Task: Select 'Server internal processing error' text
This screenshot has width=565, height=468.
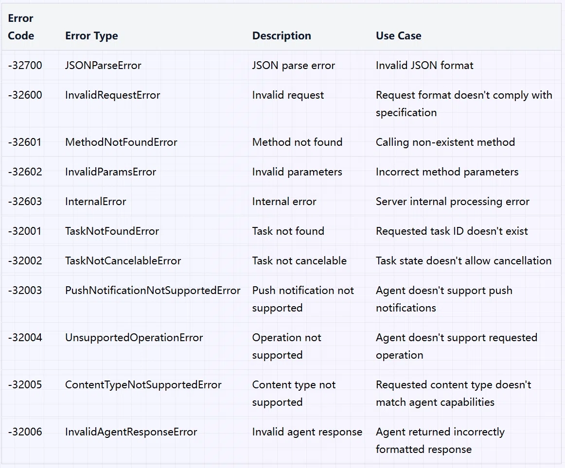Action: pos(453,201)
